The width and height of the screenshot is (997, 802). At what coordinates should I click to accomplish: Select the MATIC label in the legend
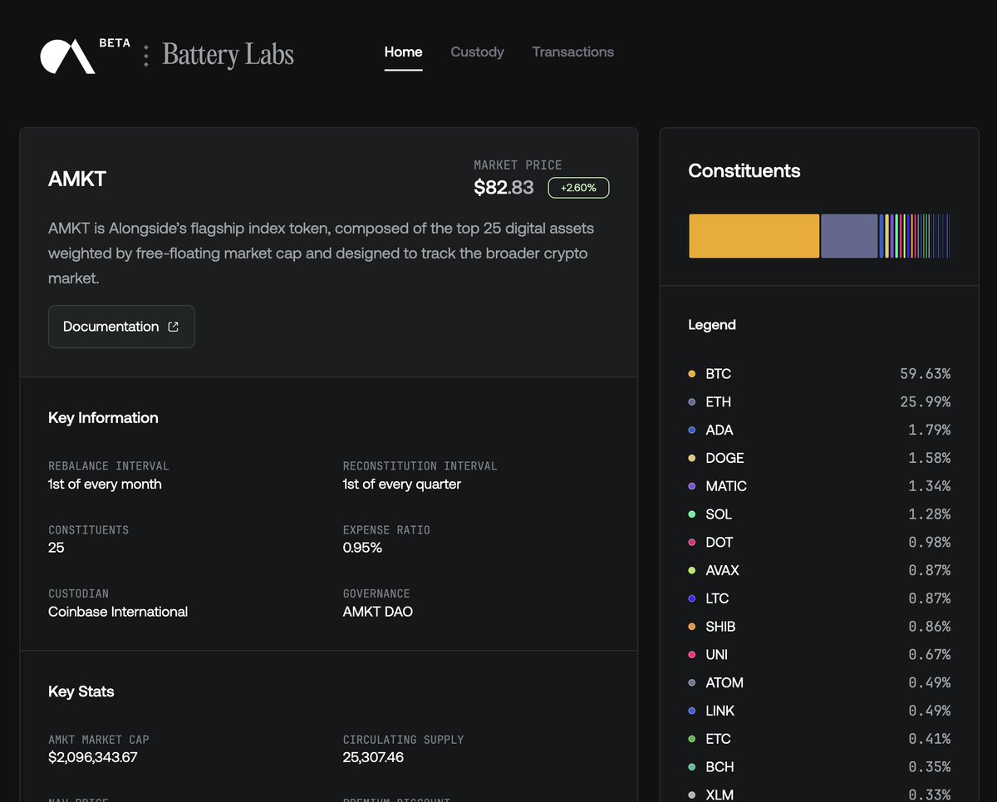pos(726,486)
